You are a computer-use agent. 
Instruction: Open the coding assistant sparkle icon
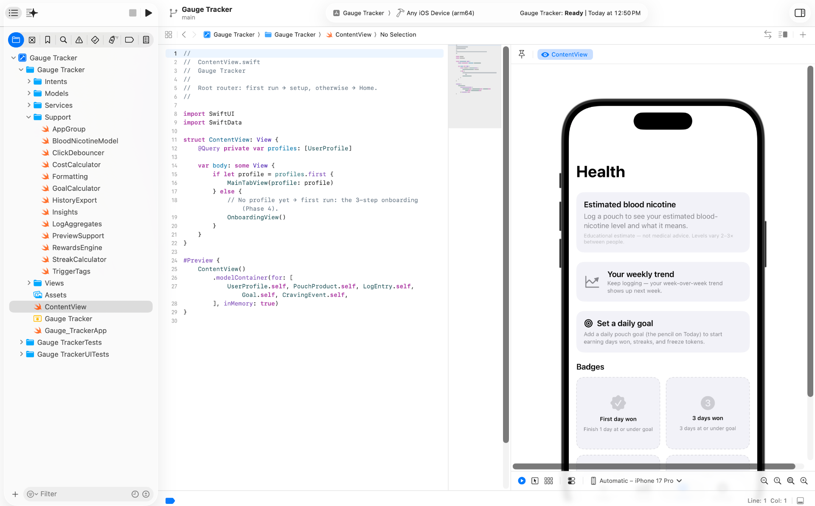(x=32, y=13)
